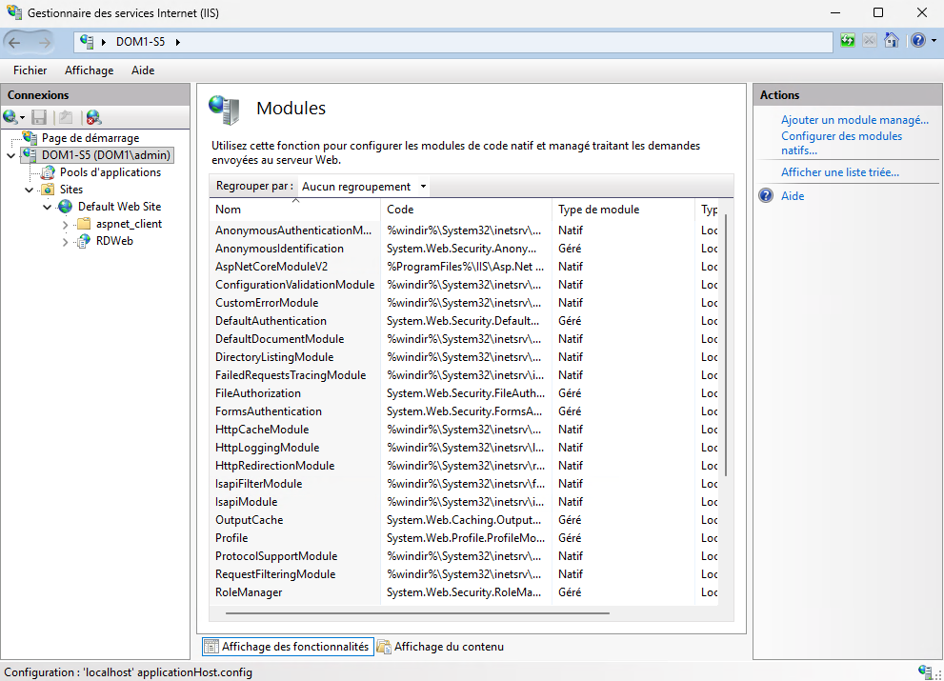This screenshot has height=681, width=944.
Task: Click Ajouter un module managé link
Action: (854, 120)
